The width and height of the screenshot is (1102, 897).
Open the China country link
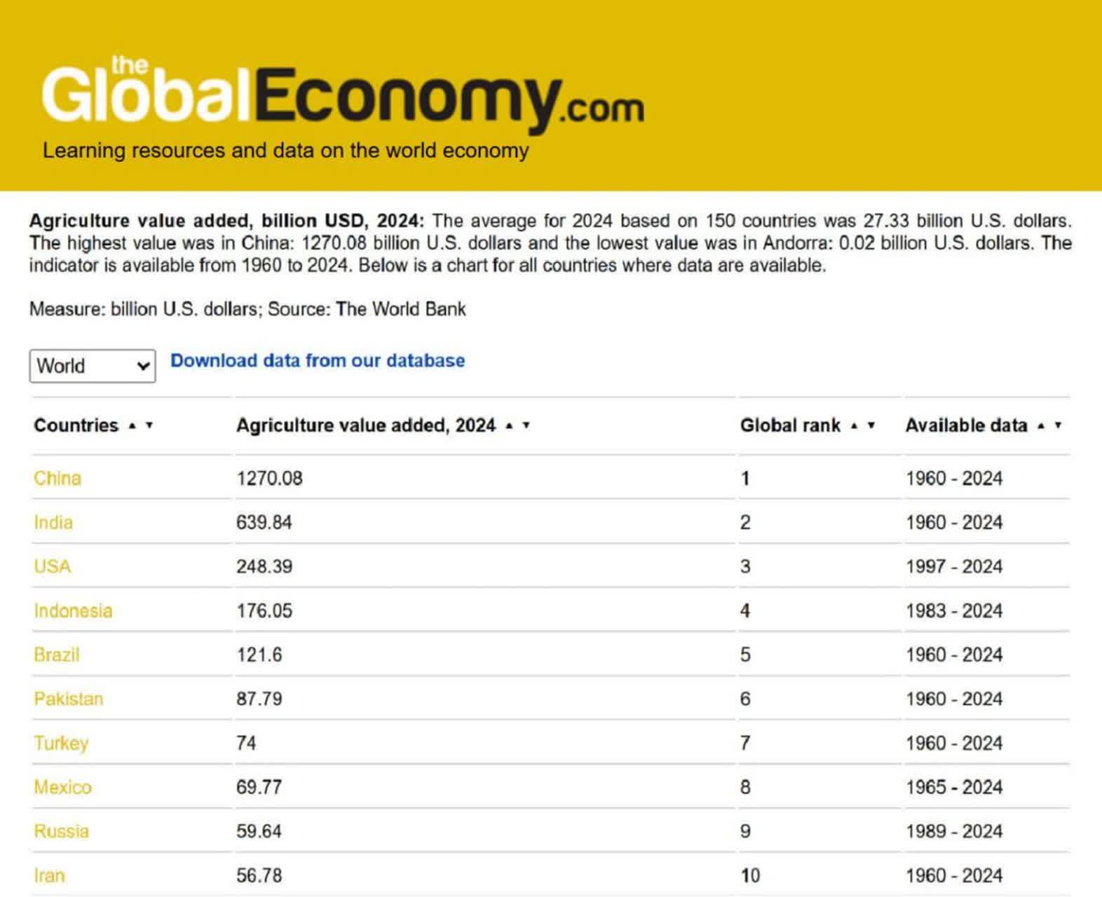coord(57,478)
